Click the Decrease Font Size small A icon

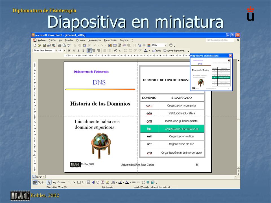[x=120, y=50]
